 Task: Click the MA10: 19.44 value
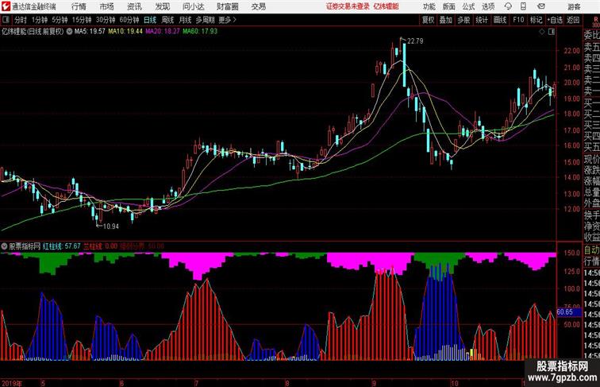pos(125,32)
